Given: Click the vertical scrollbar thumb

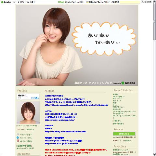Looking at the screenshot, I should pyautogui.click(x=154, y=22).
